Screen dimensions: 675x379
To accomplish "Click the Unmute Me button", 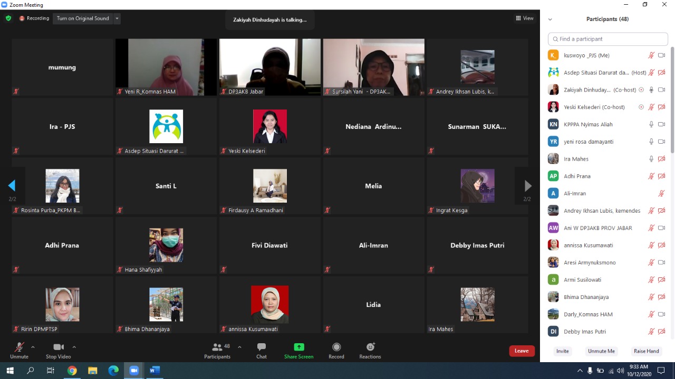I will pyautogui.click(x=601, y=351).
